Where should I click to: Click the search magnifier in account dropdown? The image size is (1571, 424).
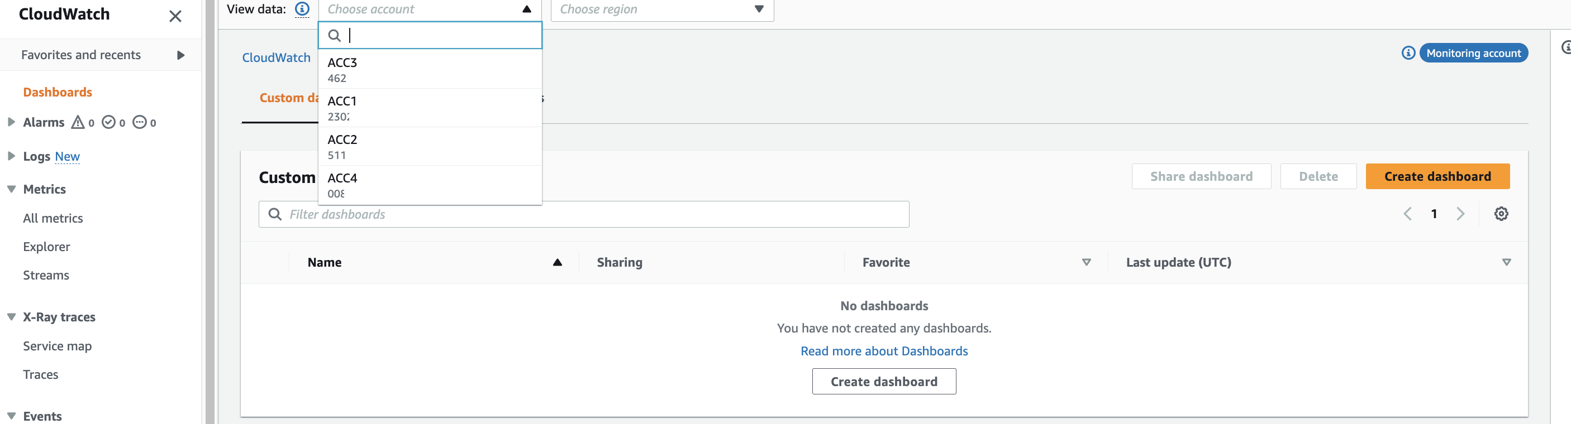click(x=334, y=35)
